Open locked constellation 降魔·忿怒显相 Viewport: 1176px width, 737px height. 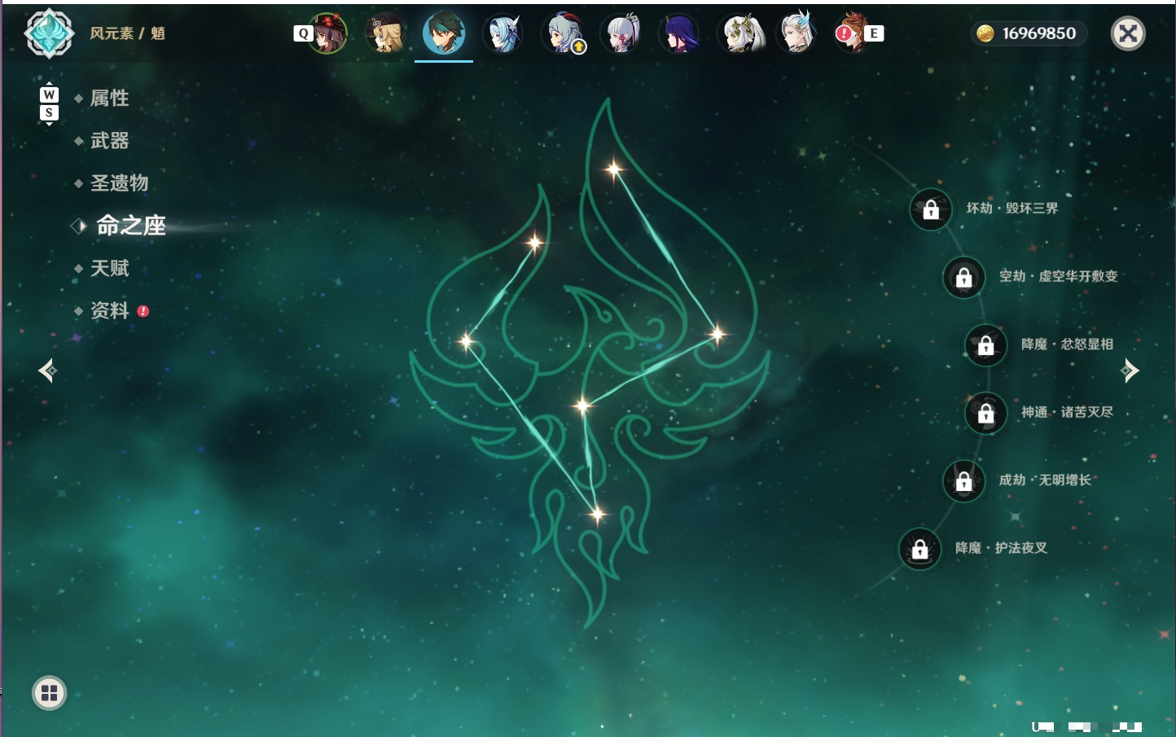point(986,345)
